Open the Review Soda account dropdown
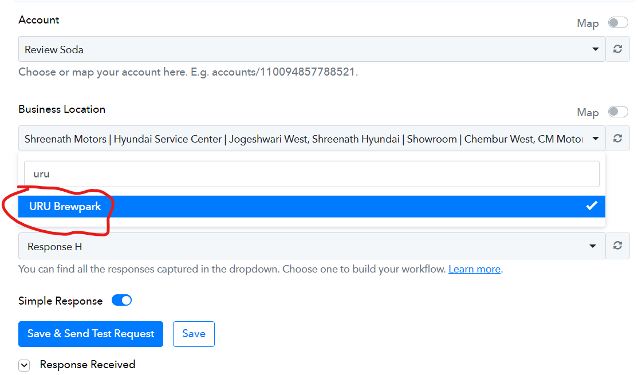This screenshot has height=375, width=638. coord(312,49)
